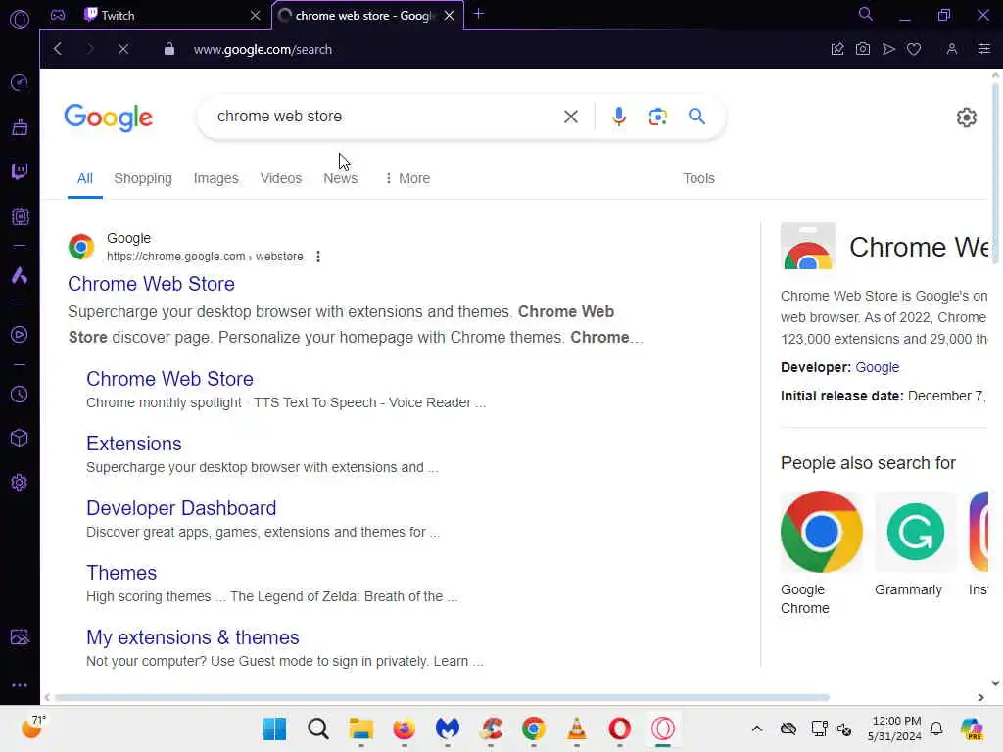Open GX Corner gamepad icon
Viewport: 1003px width, 752px height.
point(58,15)
